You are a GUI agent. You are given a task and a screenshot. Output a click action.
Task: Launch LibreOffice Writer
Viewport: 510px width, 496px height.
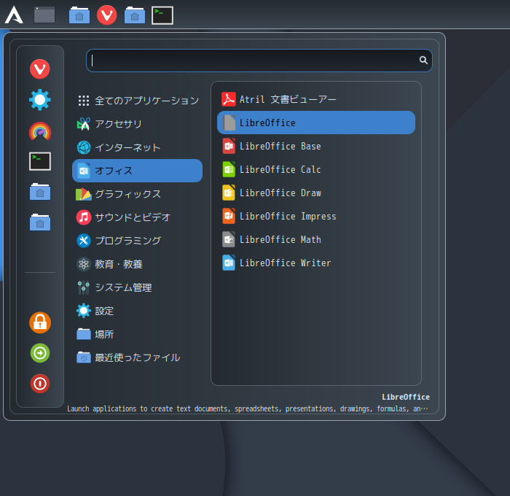316,263
